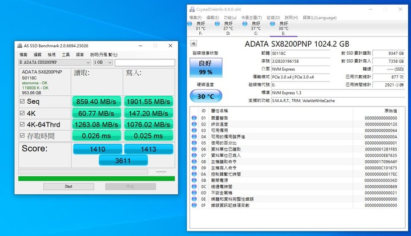Click the blue status circle of drive E:
This screenshot has height=236, width=411.
(272, 24)
